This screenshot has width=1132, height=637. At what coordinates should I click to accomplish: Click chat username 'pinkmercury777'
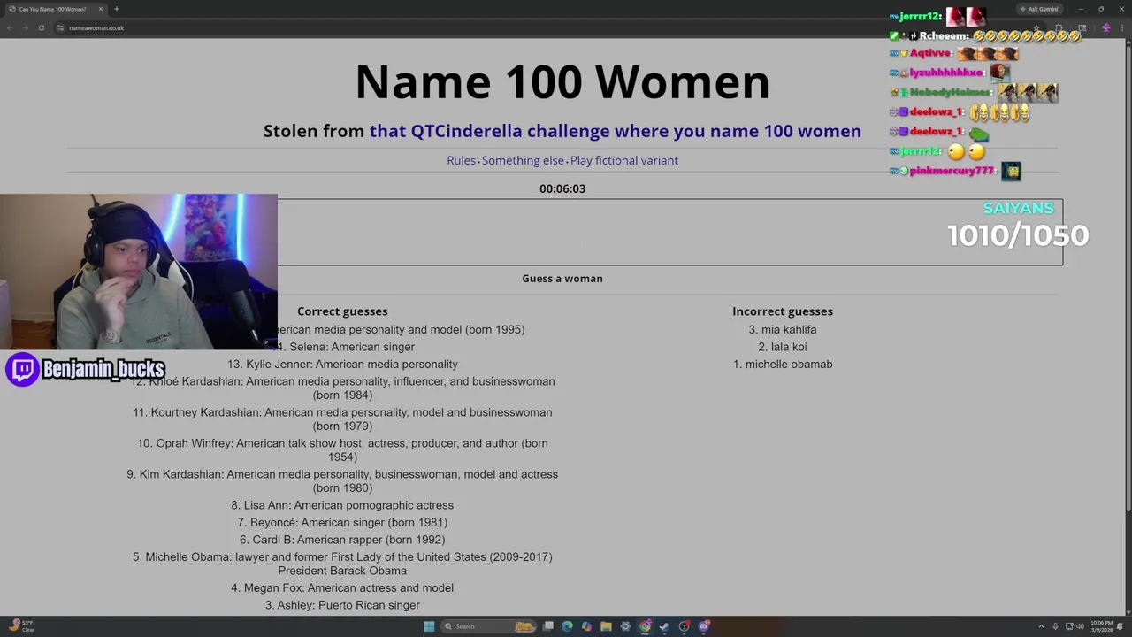tap(952, 171)
